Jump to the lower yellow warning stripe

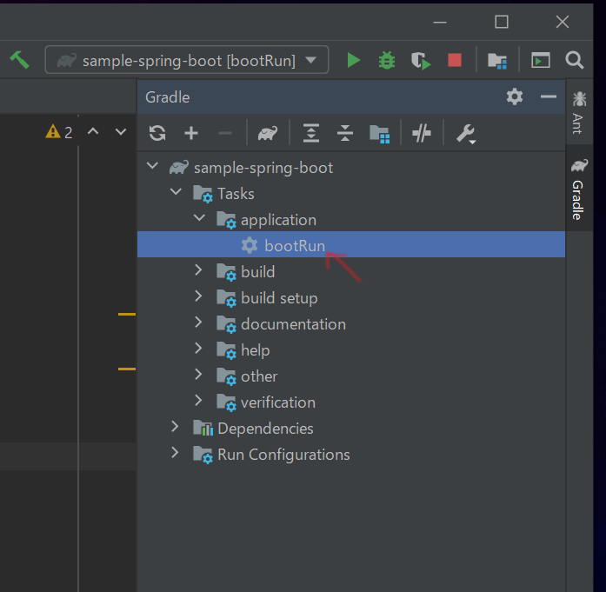coord(127,369)
